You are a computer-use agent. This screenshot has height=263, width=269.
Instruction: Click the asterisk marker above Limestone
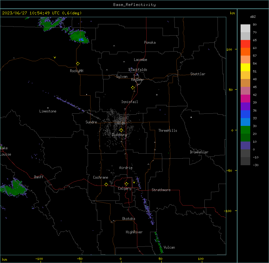tap(48, 108)
